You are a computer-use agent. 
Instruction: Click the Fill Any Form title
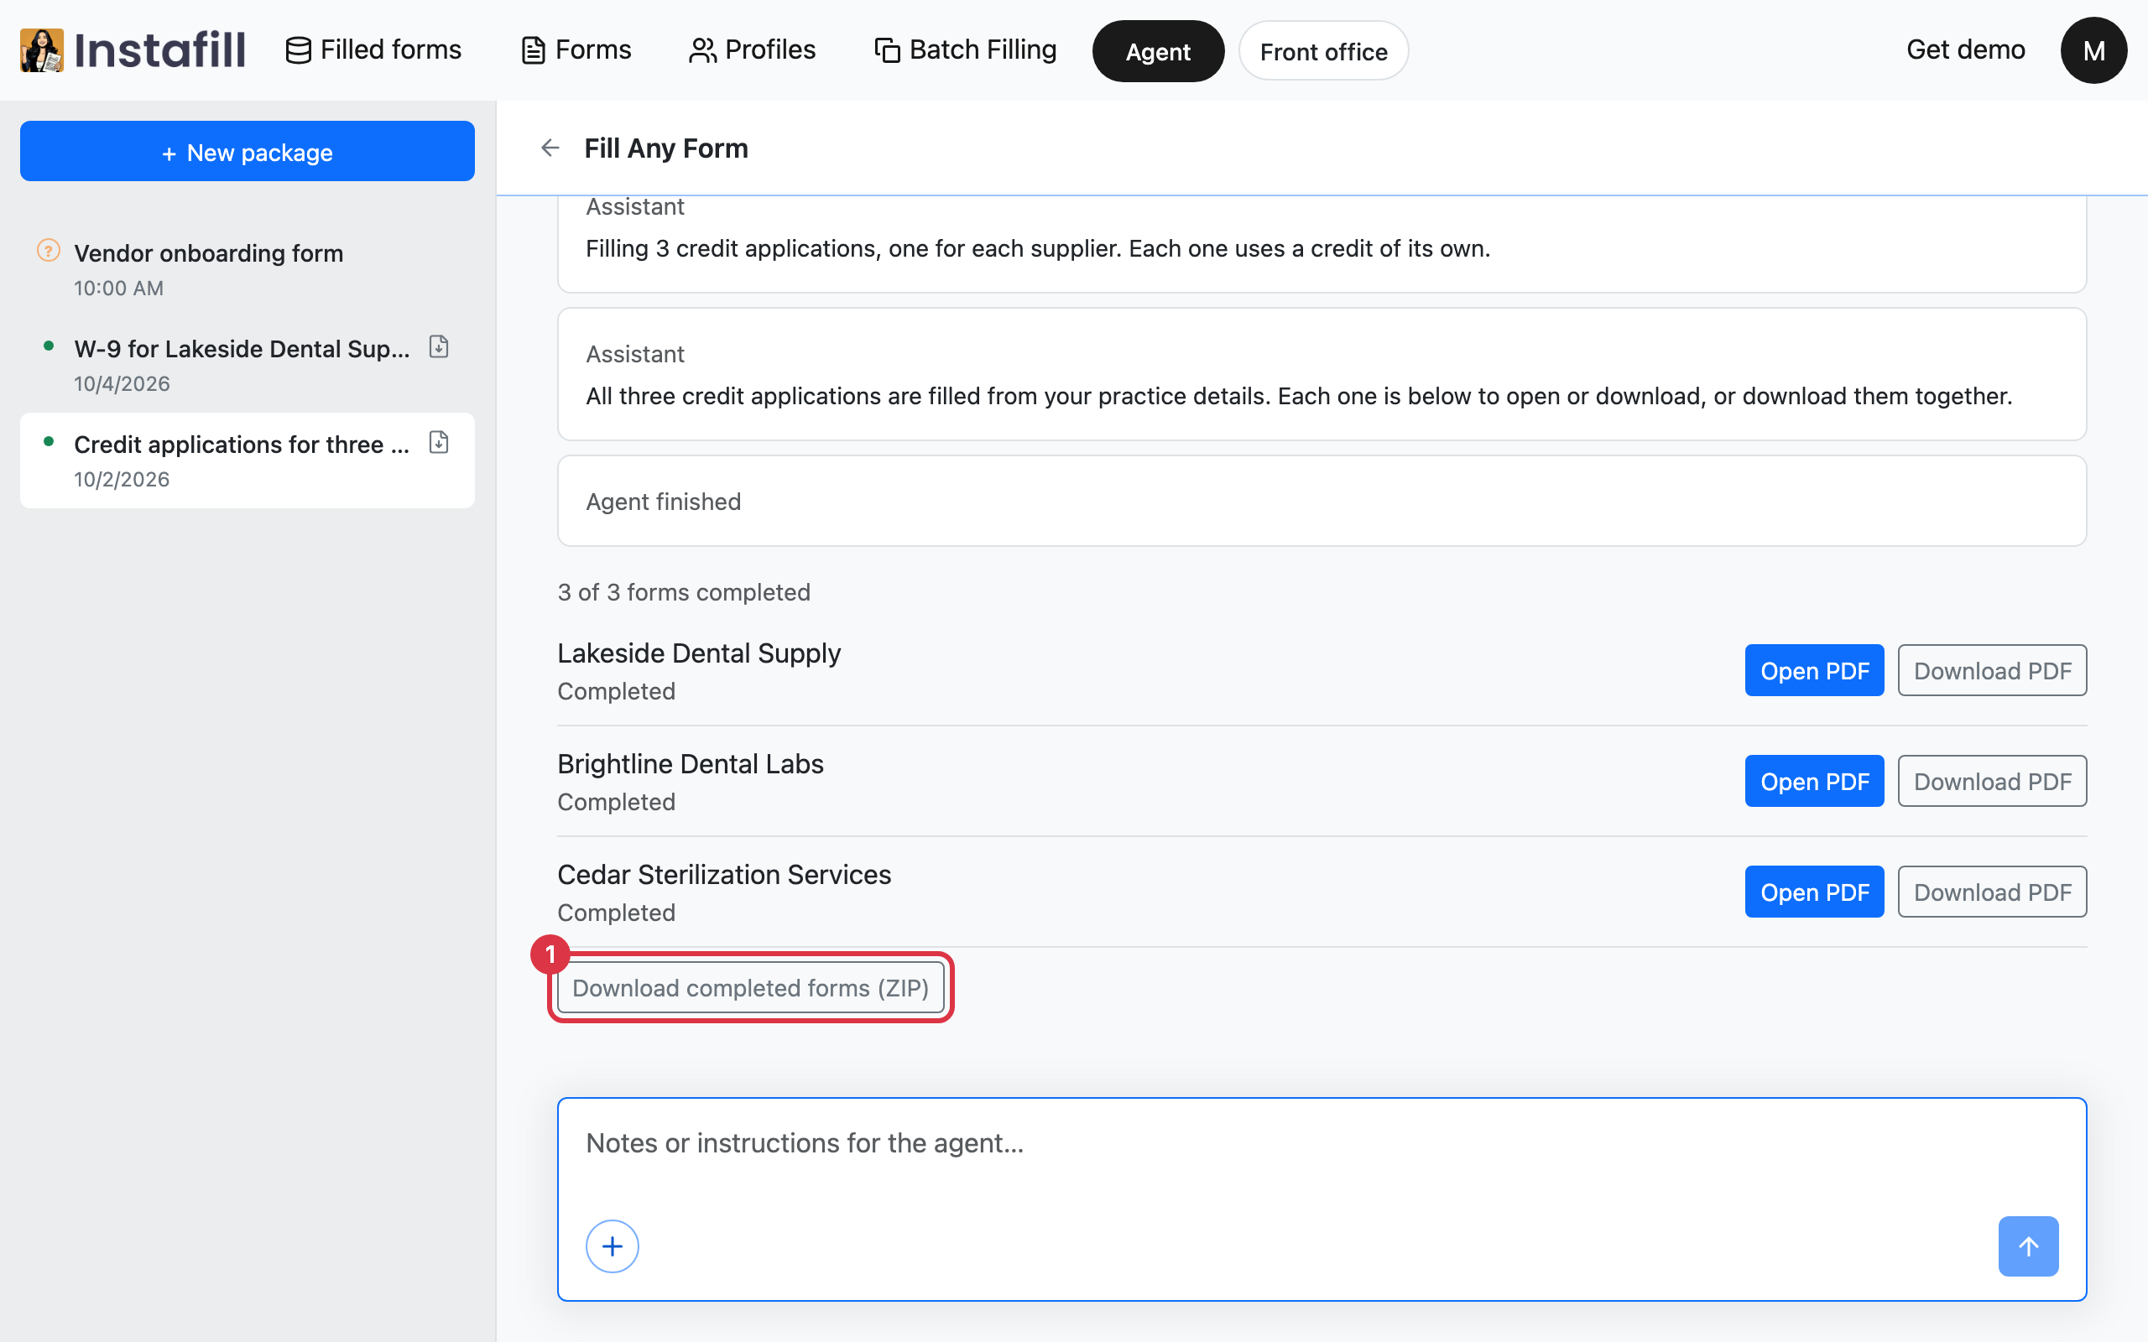(665, 148)
